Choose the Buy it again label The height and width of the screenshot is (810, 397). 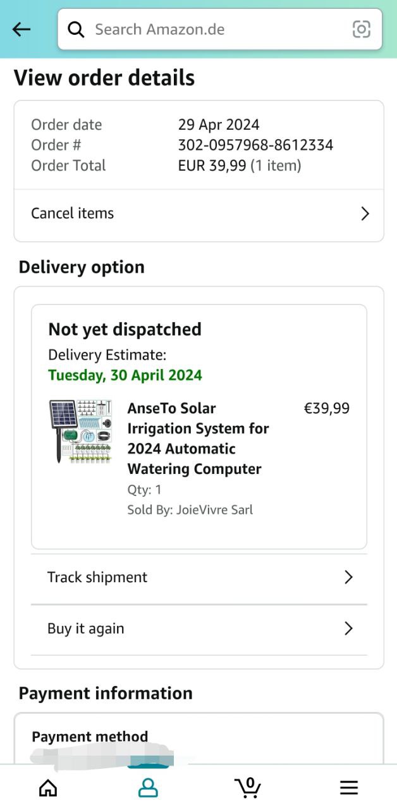tap(86, 628)
